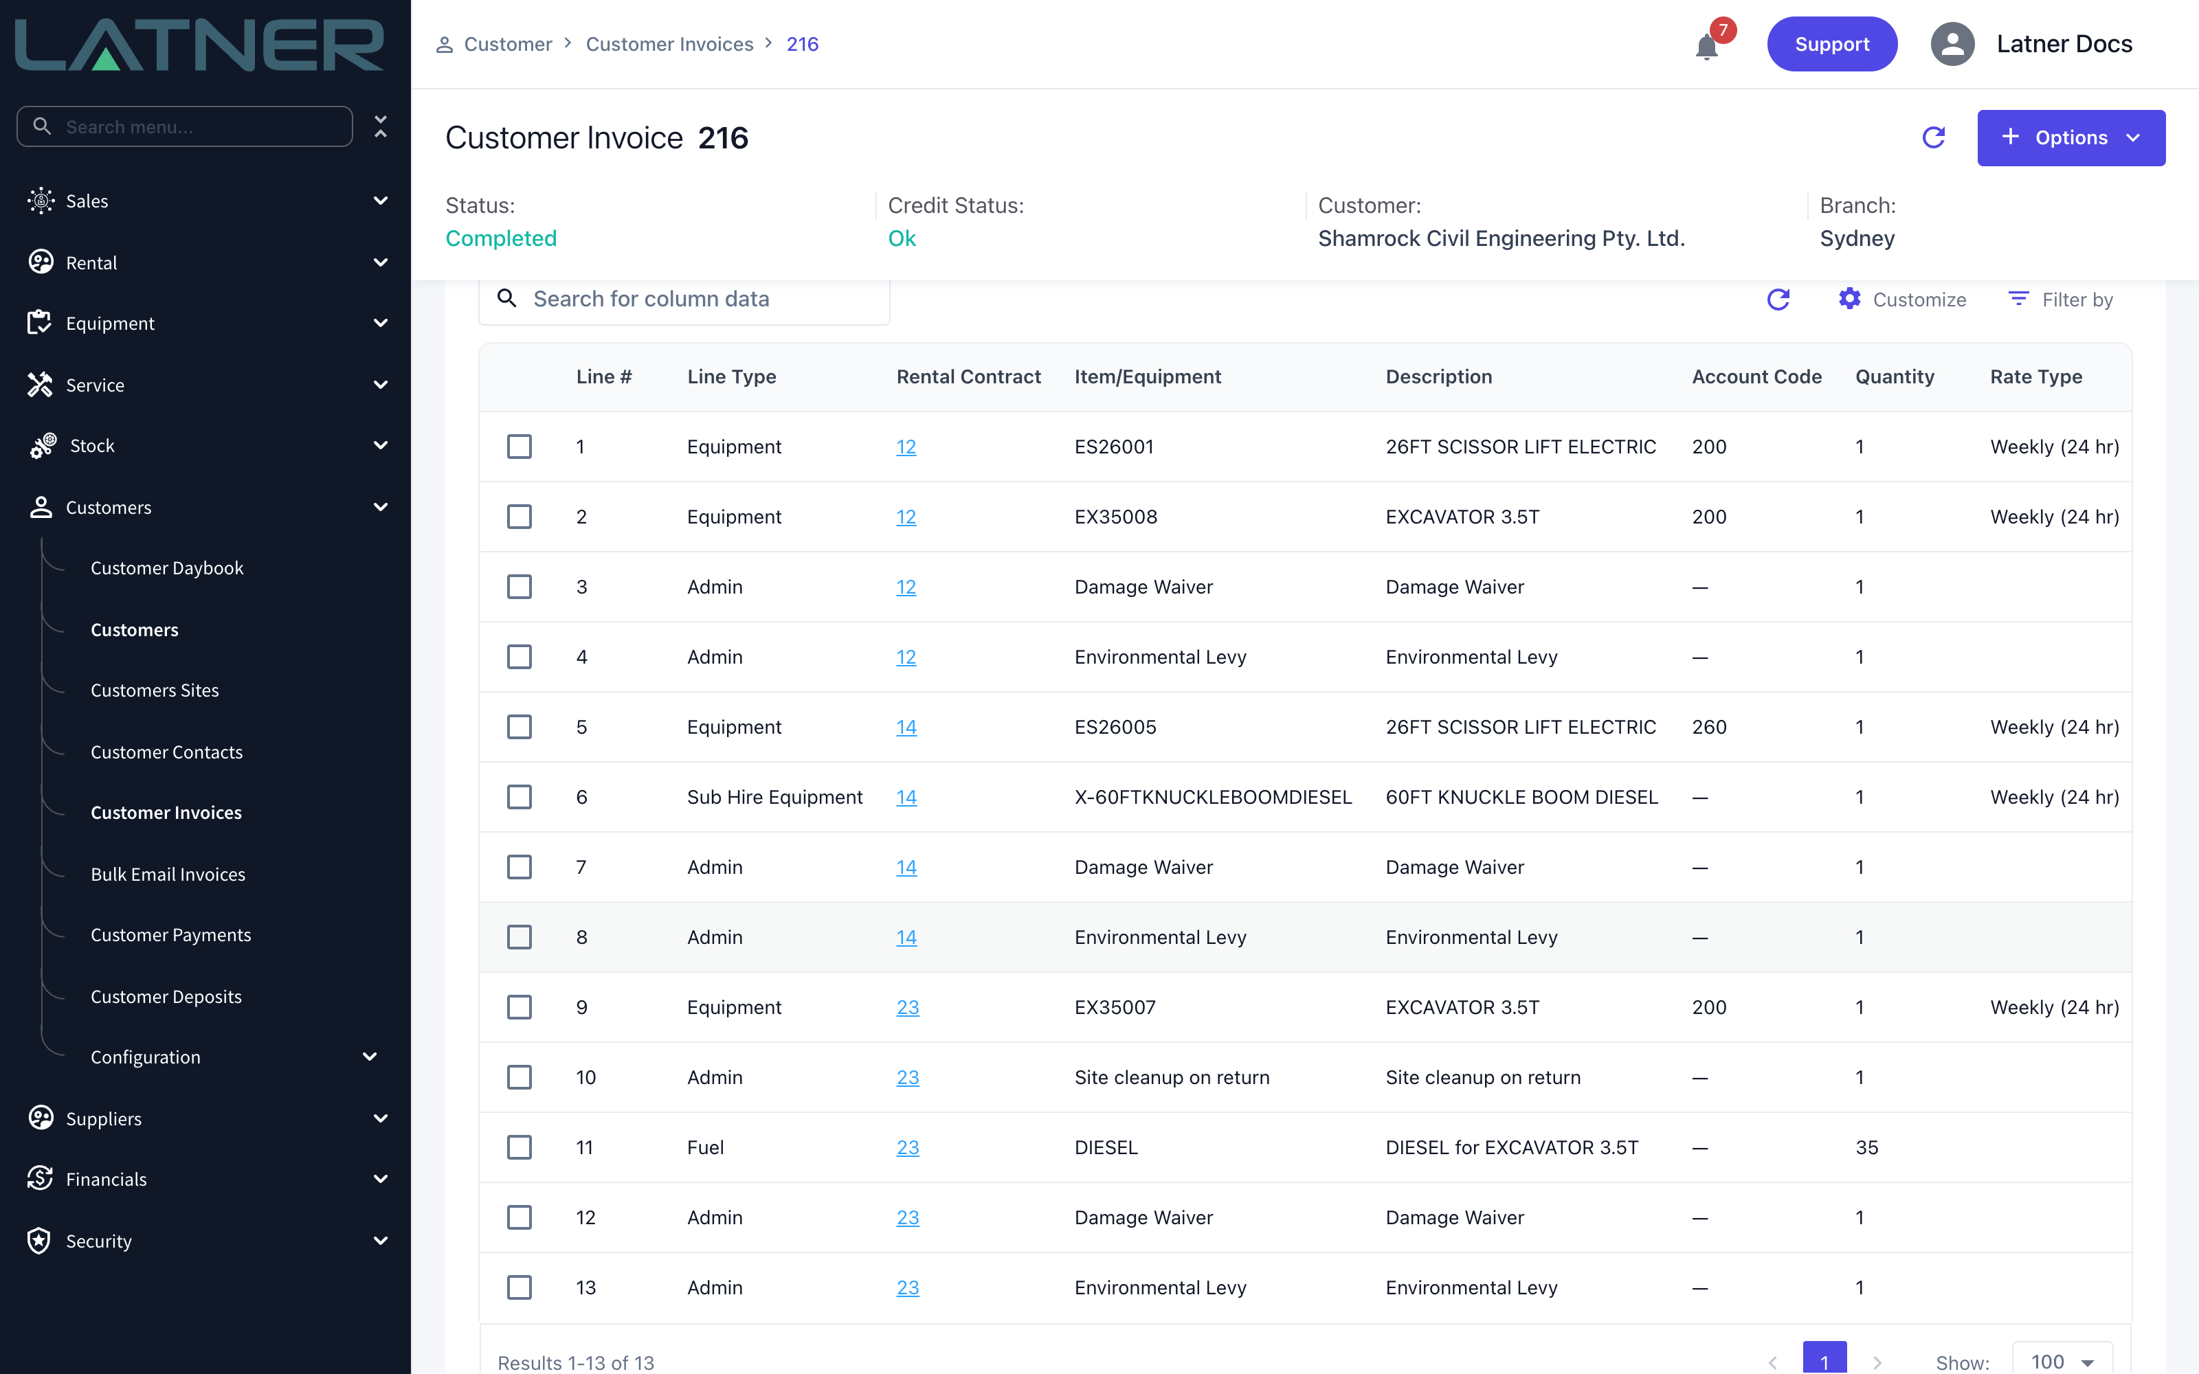Refresh the line items table

coord(1778,299)
